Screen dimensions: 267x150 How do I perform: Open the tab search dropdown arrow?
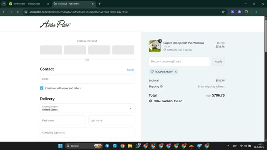[4, 4]
